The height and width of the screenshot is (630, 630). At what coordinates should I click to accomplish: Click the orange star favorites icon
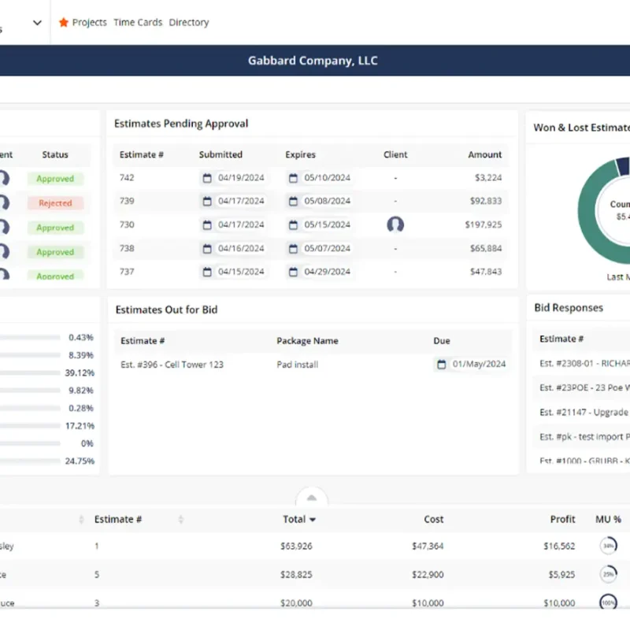[x=64, y=22]
